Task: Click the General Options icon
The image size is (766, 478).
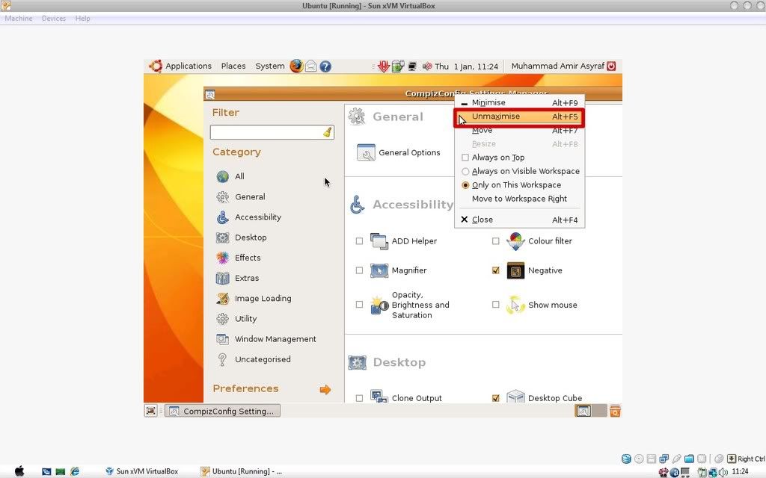Action: pyautogui.click(x=366, y=152)
